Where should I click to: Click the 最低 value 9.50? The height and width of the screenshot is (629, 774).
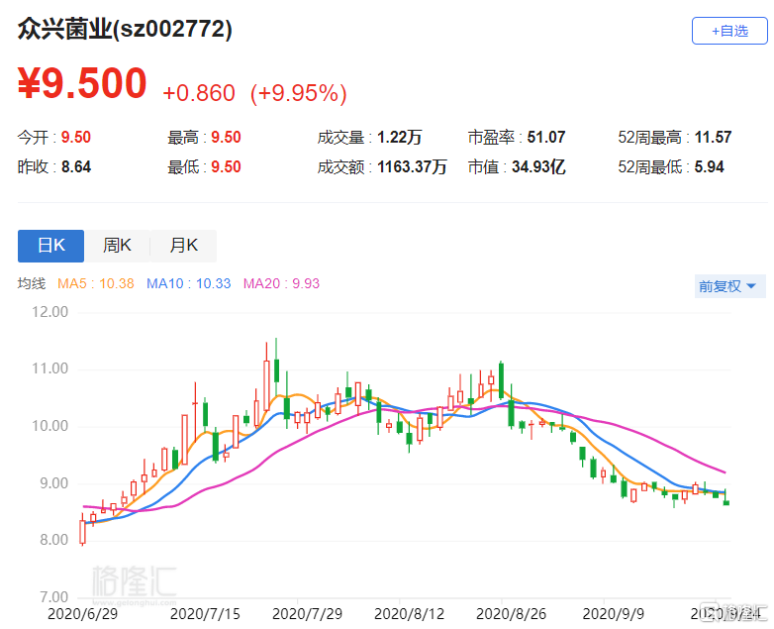point(226,166)
